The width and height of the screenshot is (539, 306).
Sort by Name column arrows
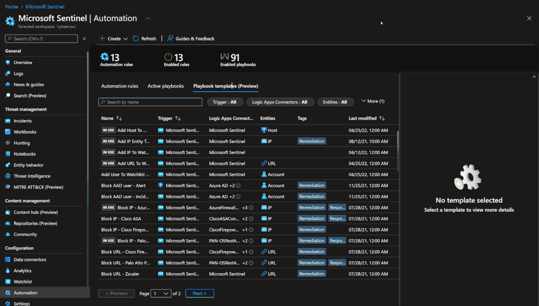[x=119, y=119]
